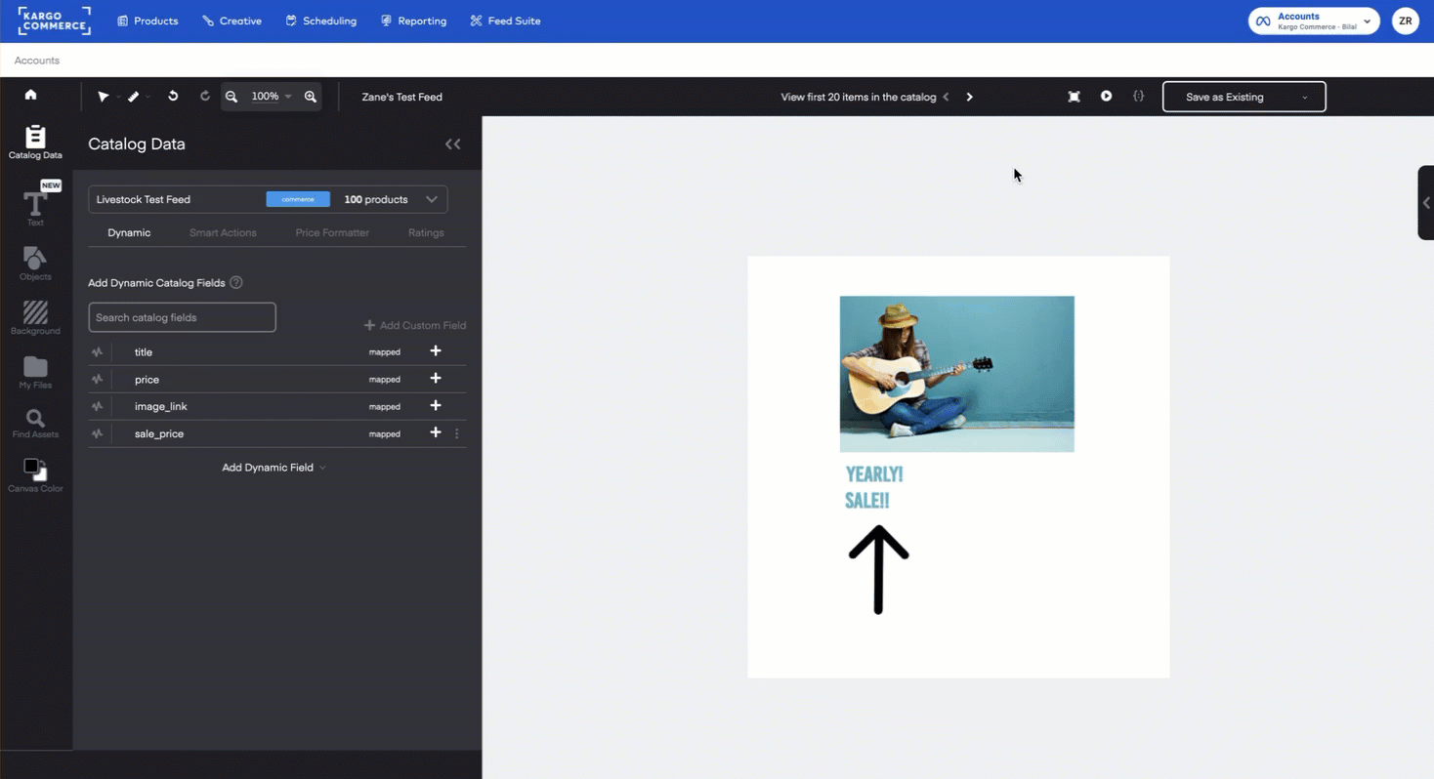Click the plus next to sale_price field

tap(436, 432)
